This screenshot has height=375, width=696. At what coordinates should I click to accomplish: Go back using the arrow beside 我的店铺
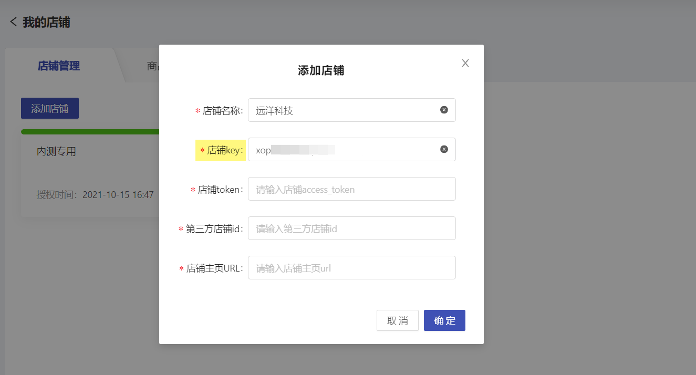pyautogui.click(x=13, y=22)
